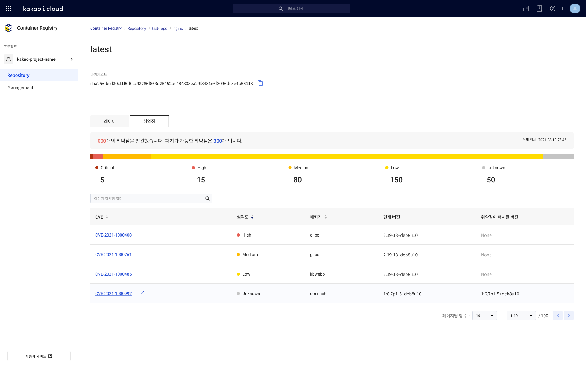The image size is (586, 367).
Task: Copy the sha256 digest to clipboard
Action: coord(260,83)
